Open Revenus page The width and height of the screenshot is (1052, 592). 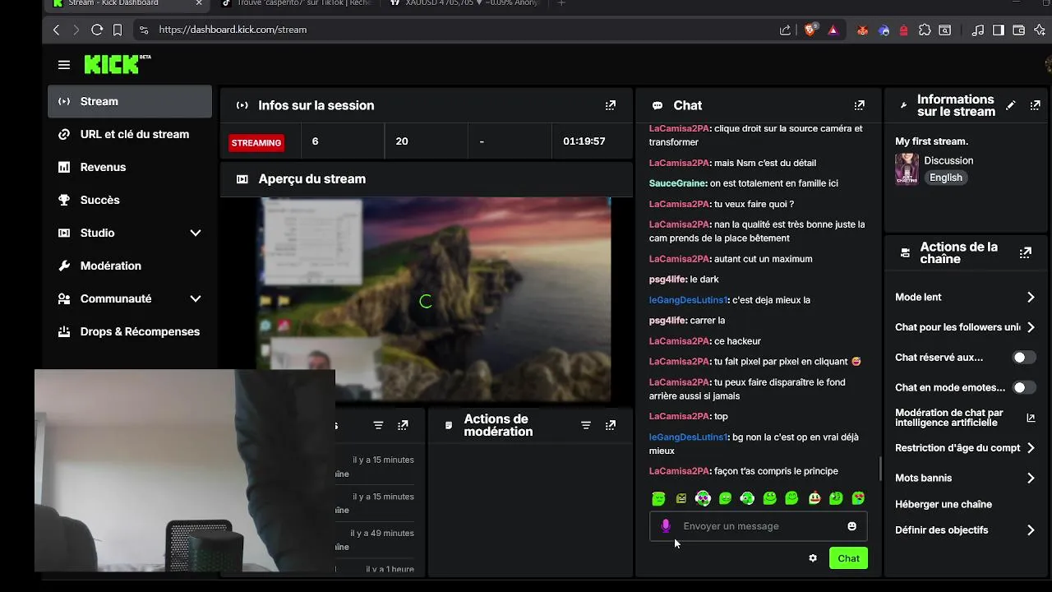[129, 167]
